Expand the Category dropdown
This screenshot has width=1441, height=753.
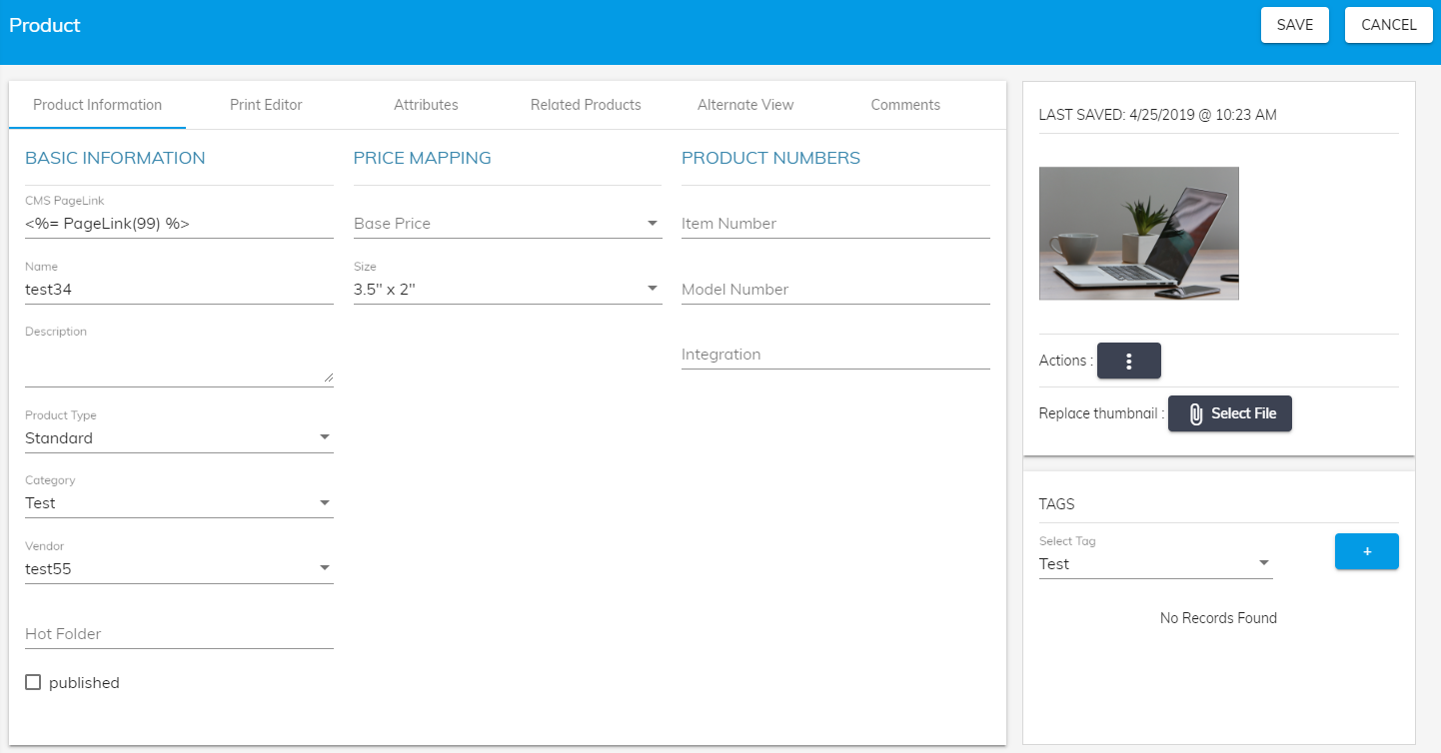[179, 502]
